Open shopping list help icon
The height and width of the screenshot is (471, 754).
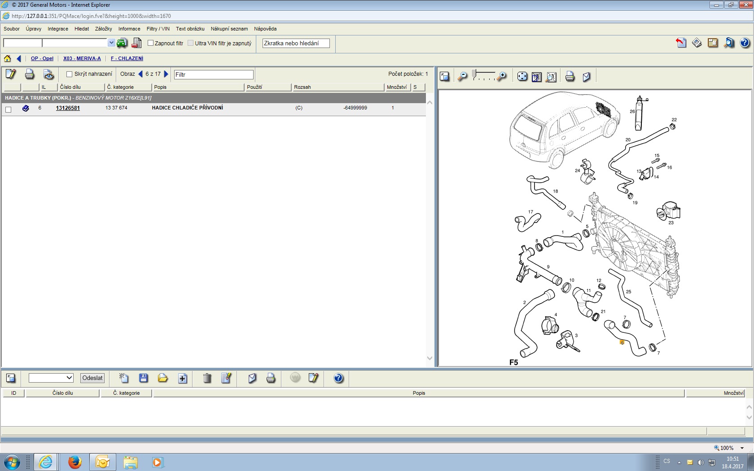click(x=338, y=378)
